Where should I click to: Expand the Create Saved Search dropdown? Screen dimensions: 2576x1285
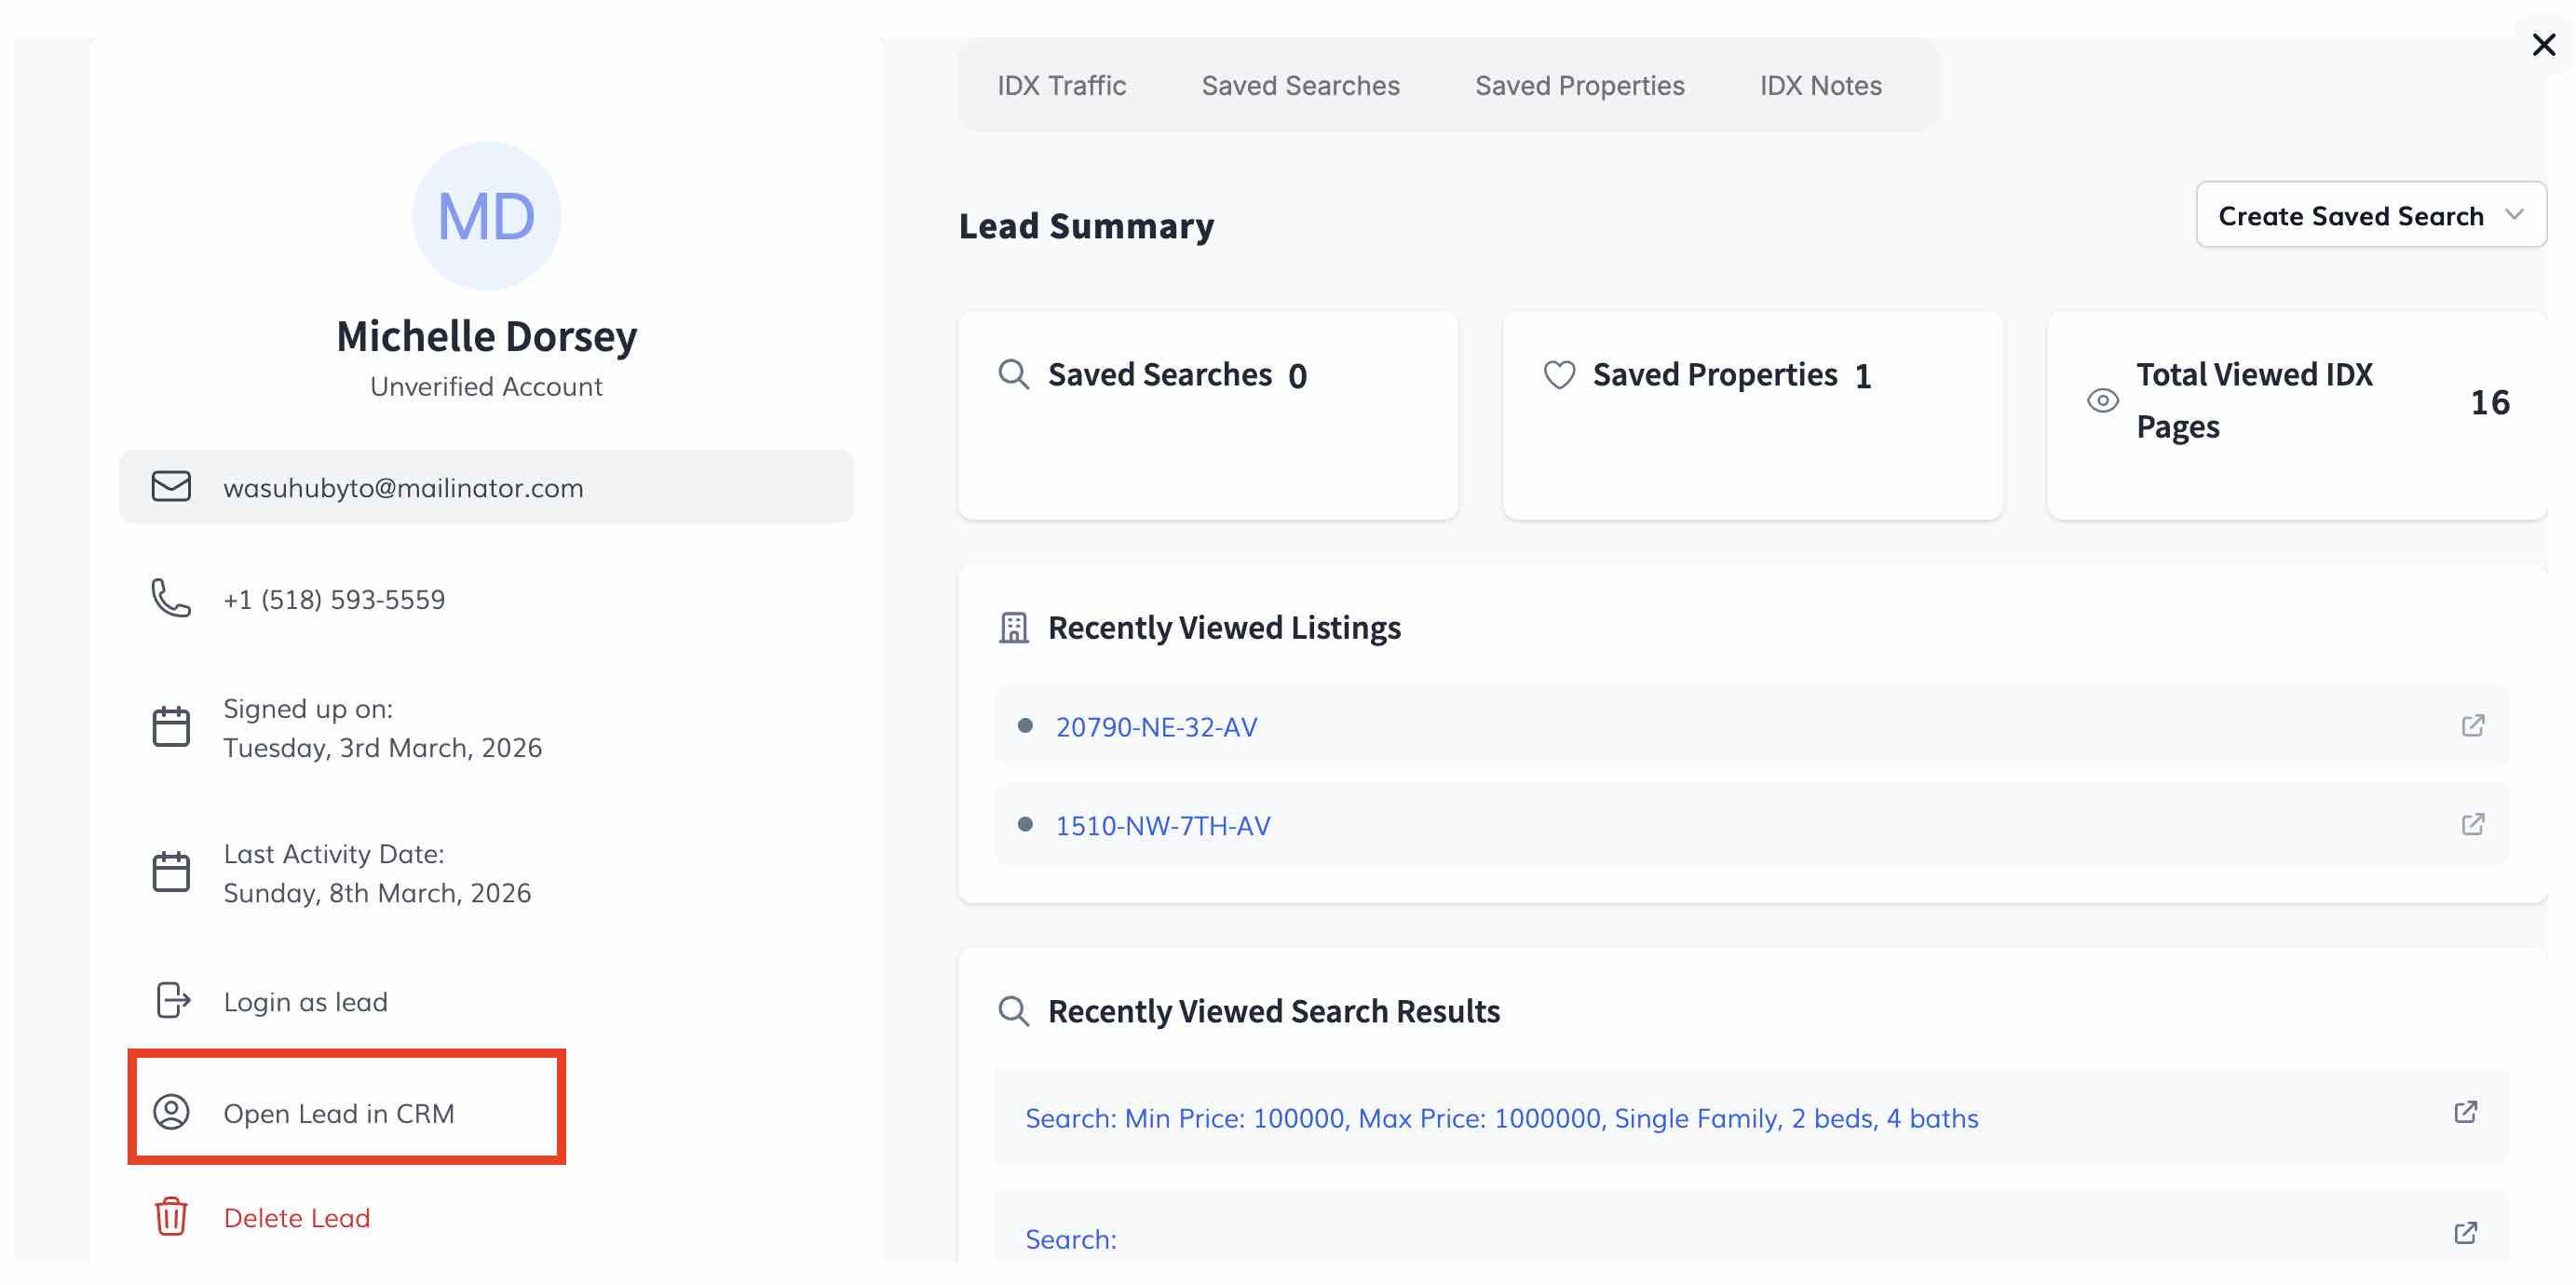(x=2349, y=215)
